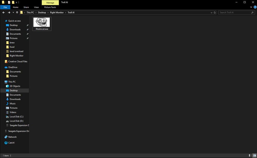
Task: Expand the address bar history dropdown
Action: tap(212, 13)
